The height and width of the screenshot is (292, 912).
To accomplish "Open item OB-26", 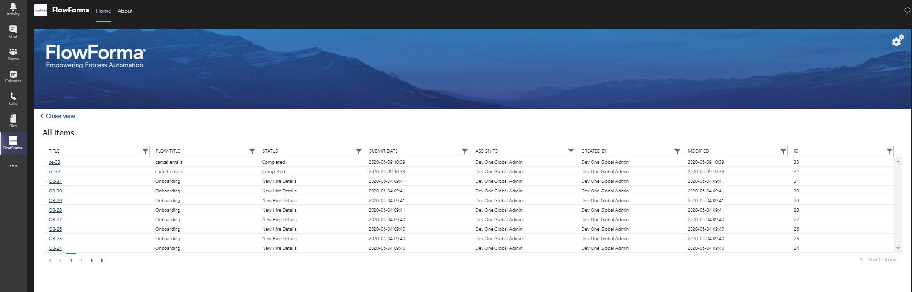I will [55, 229].
